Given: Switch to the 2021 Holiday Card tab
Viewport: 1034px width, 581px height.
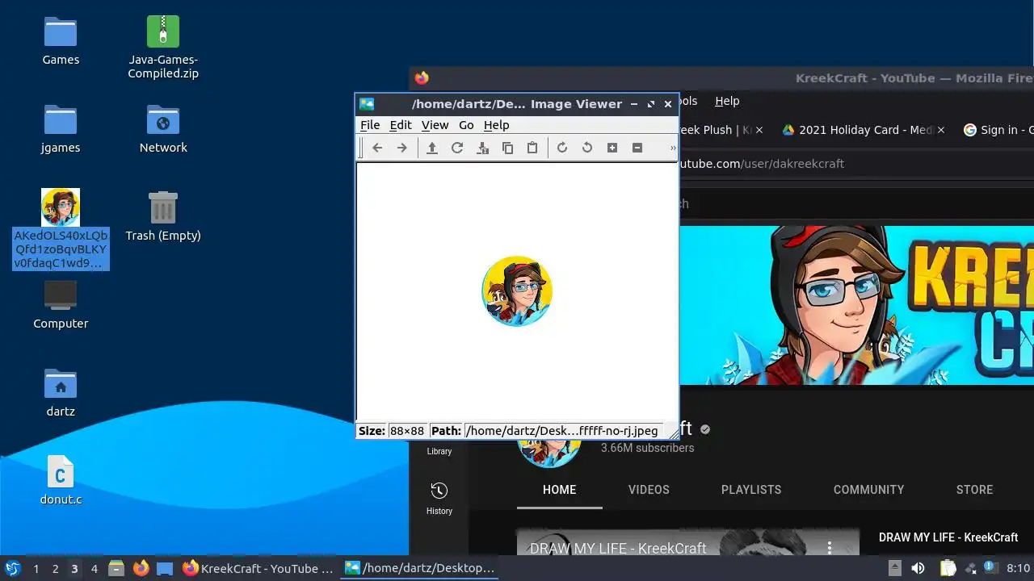Looking at the screenshot, I should 856,130.
